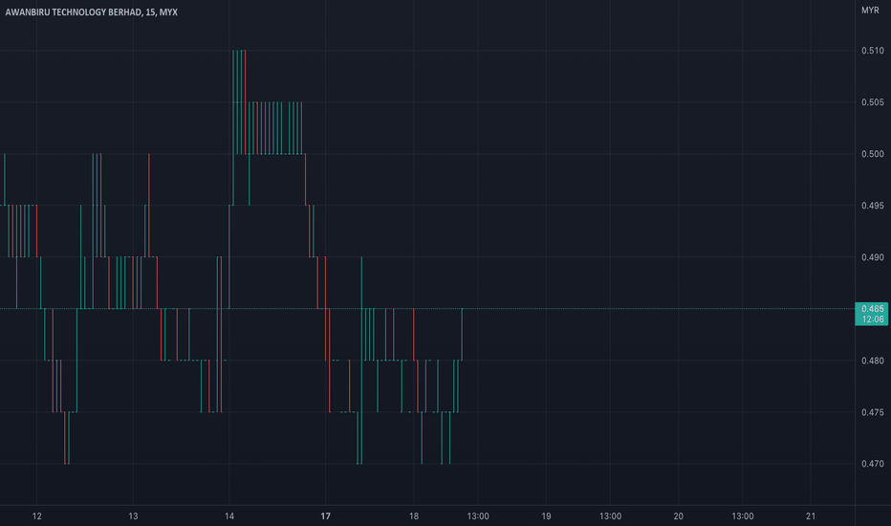The height and width of the screenshot is (526, 891).
Task: Click the 13:00 label after date 20
Action: tap(743, 516)
